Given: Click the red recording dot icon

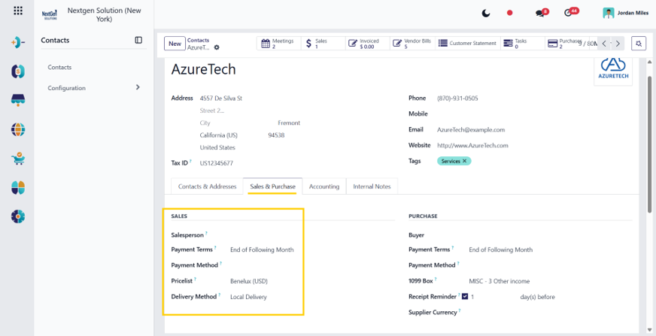Looking at the screenshot, I should [x=509, y=13].
